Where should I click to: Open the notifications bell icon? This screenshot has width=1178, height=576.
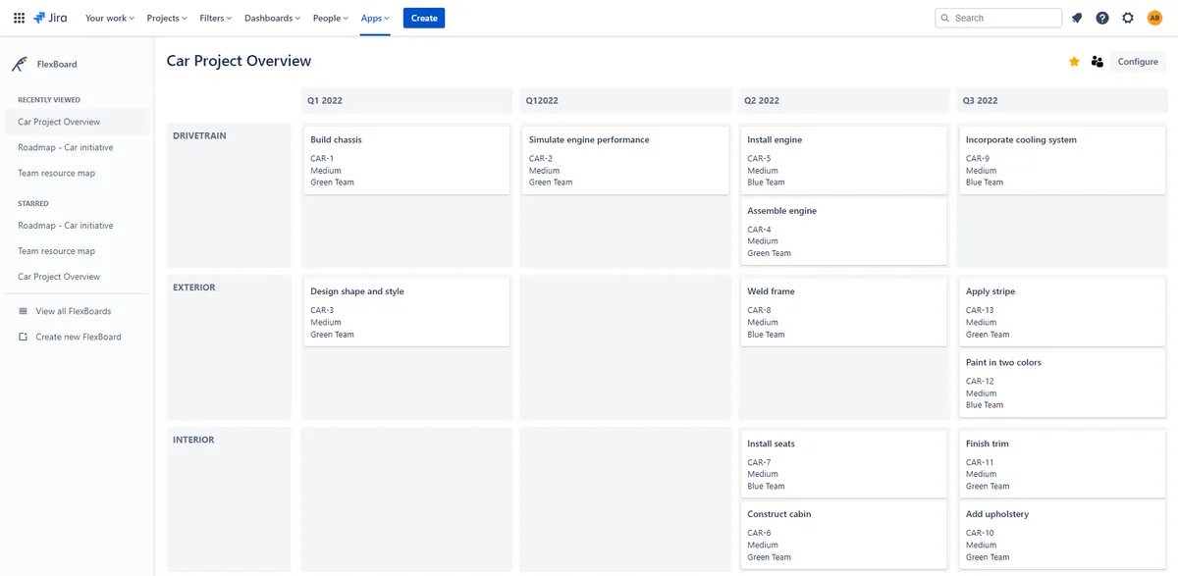pos(1077,18)
